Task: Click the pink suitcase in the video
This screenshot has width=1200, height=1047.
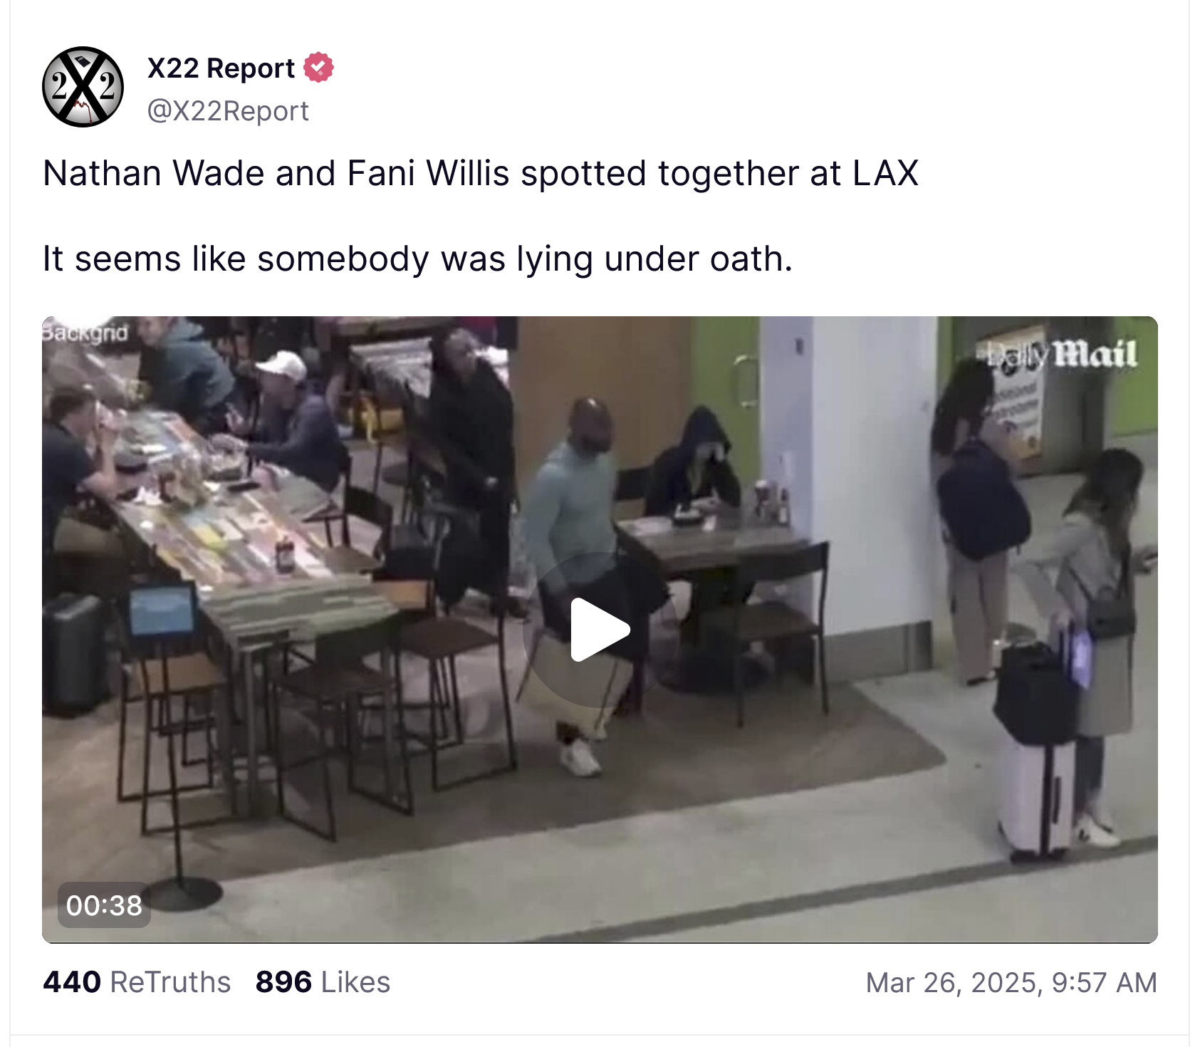Action: 1036,796
